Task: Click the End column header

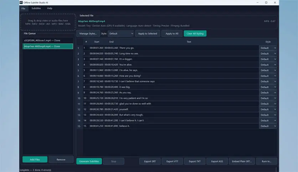Action: pos(111,42)
